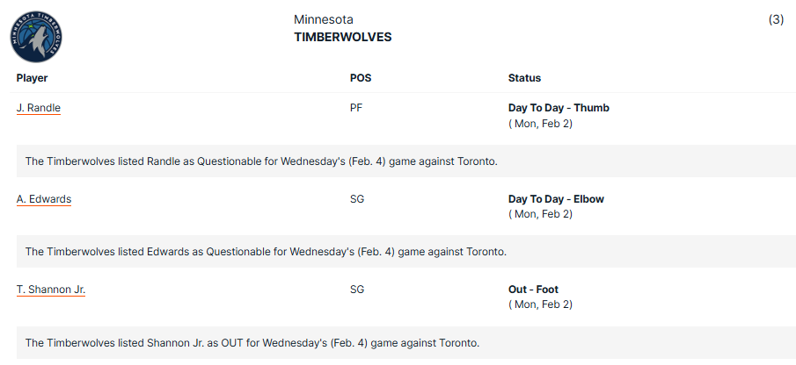This screenshot has width=796, height=365.
Task: Click the Minnesota Timberwolves logo
Action: pyautogui.click(x=36, y=37)
